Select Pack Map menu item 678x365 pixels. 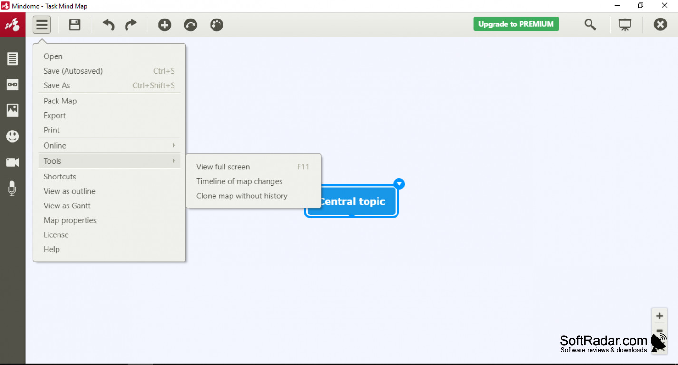click(x=109, y=101)
